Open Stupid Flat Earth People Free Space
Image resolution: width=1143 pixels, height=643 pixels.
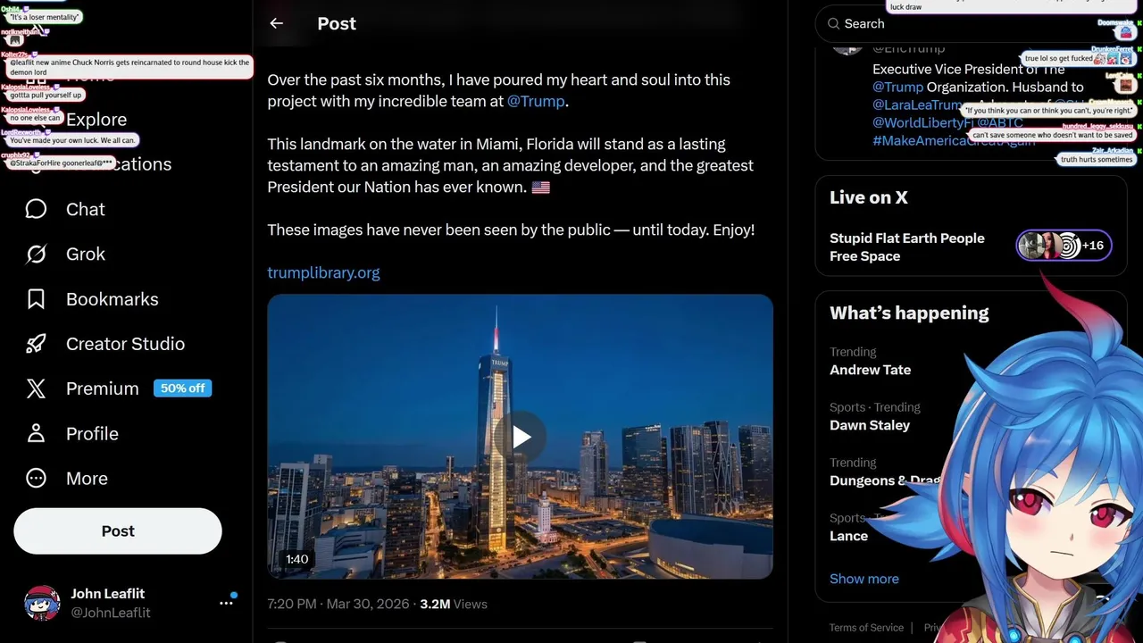click(907, 247)
